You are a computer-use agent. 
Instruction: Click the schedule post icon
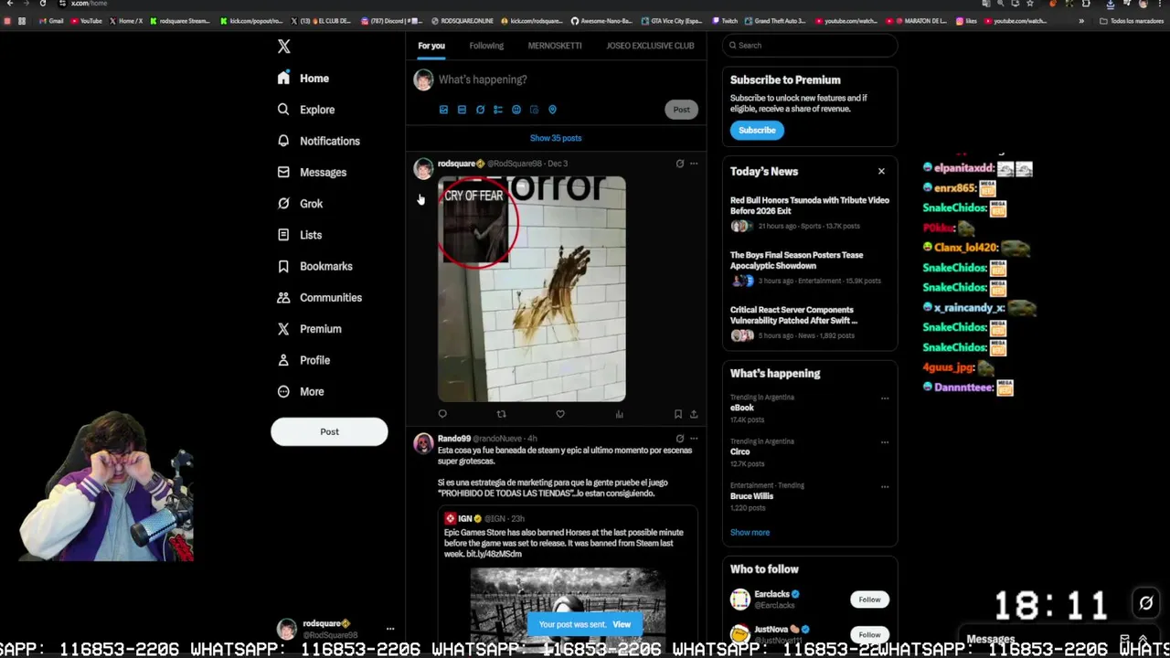[534, 110]
